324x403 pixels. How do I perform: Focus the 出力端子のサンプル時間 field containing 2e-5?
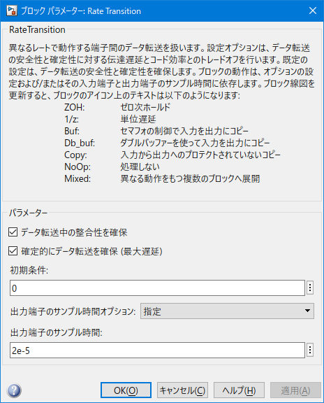pos(157,350)
